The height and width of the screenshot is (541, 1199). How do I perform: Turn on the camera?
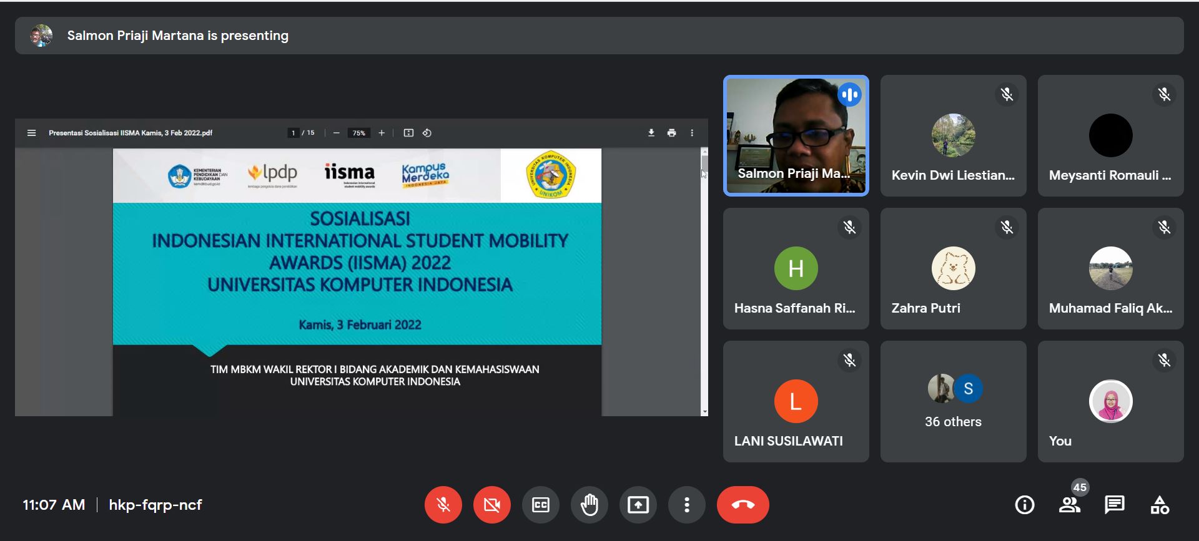click(x=492, y=505)
